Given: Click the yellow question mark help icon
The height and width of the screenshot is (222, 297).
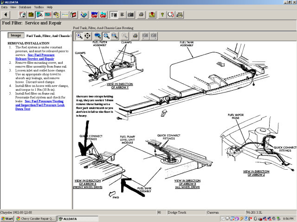Looking at the screenshot, I should [162, 15].
